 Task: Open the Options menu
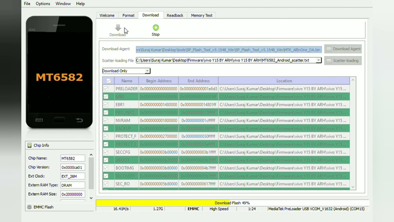pos(43,4)
